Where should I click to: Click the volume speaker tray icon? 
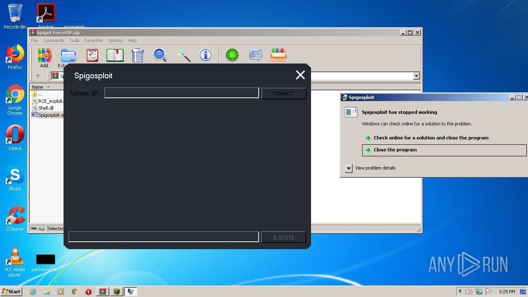[x=469, y=292]
